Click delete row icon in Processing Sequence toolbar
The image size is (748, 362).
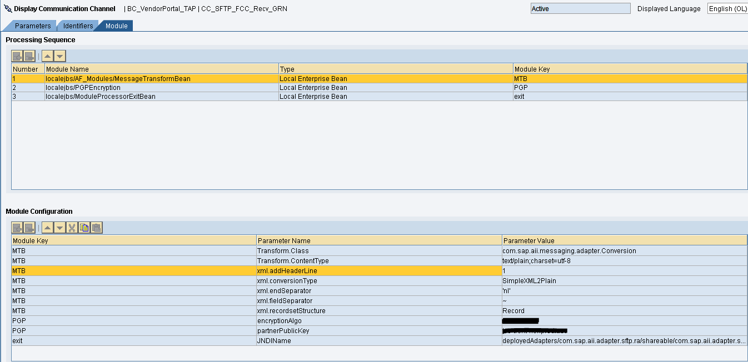29,56
